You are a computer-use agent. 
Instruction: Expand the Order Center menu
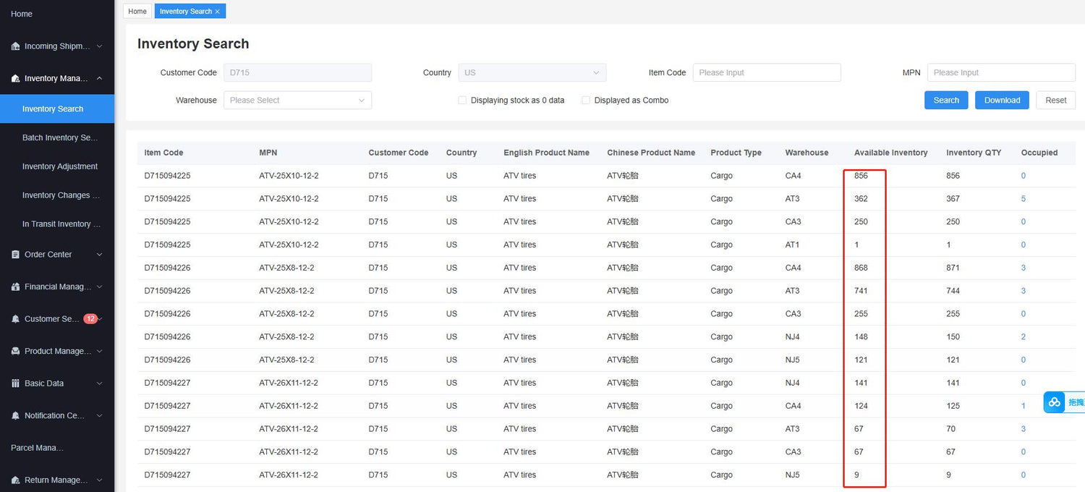(x=99, y=255)
